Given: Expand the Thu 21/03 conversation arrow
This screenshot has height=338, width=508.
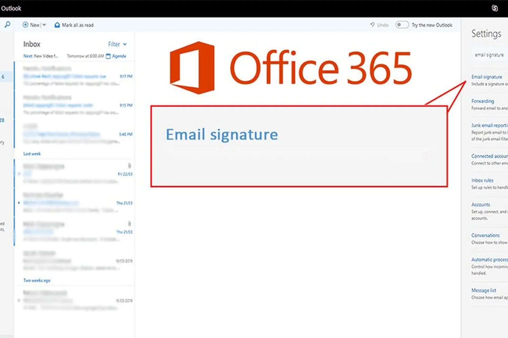Looking at the screenshot, I should (19, 203).
